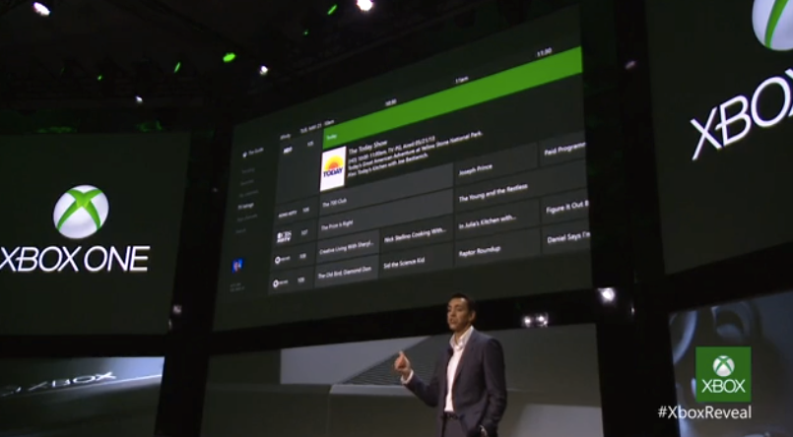Open the small blue thumbnail in guide sidebar
The height and width of the screenshot is (437, 793).
[x=237, y=265]
